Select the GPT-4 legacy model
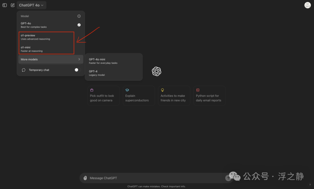314x189 pixels. click(x=114, y=73)
